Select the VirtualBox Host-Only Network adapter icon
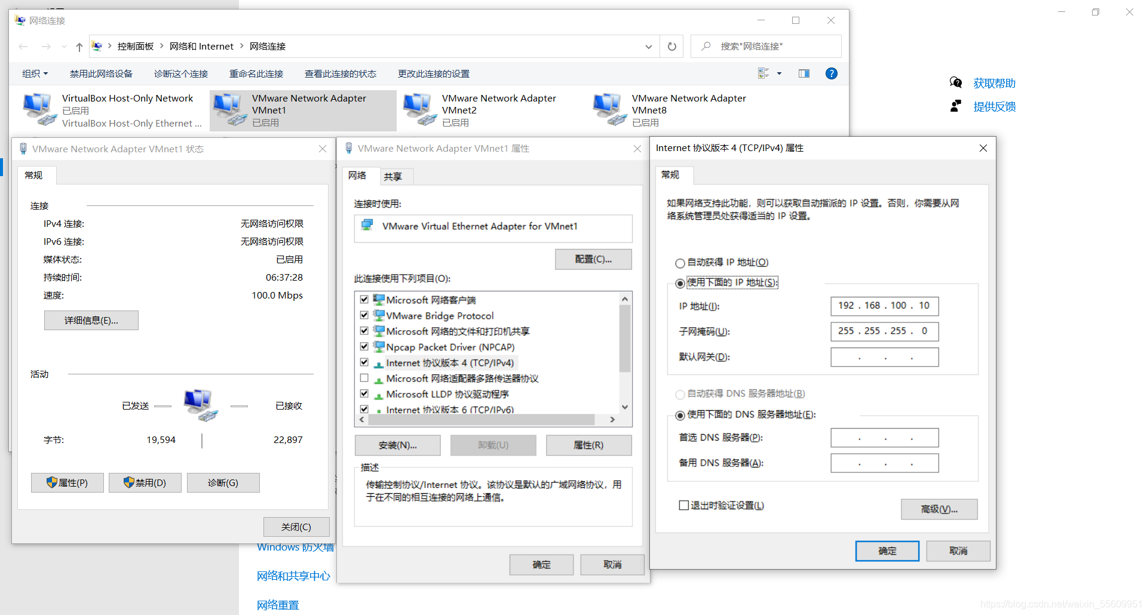The width and height of the screenshot is (1147, 615). (x=40, y=109)
